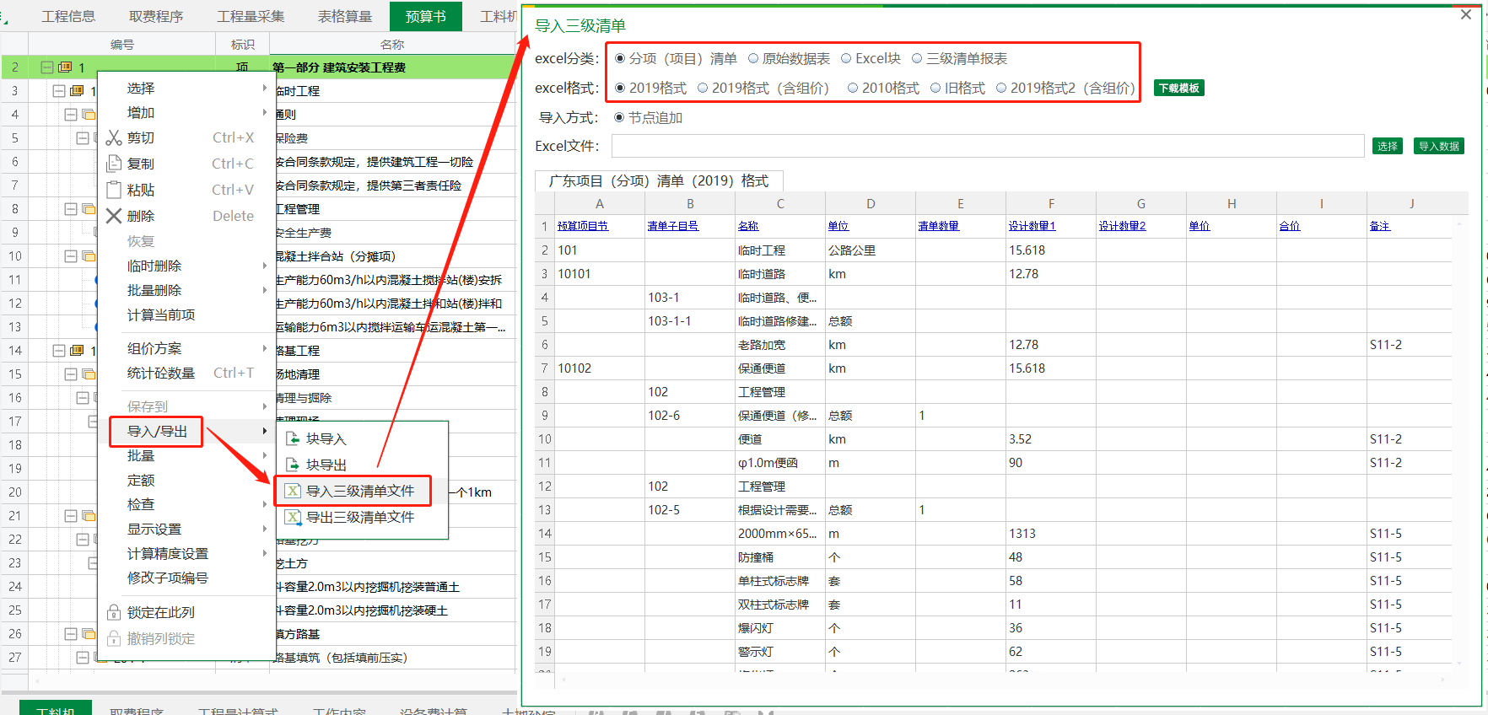Viewport: 1488px width, 715px height.
Task: Click the lock icon beside 锁定在此列
Action: coord(114,612)
